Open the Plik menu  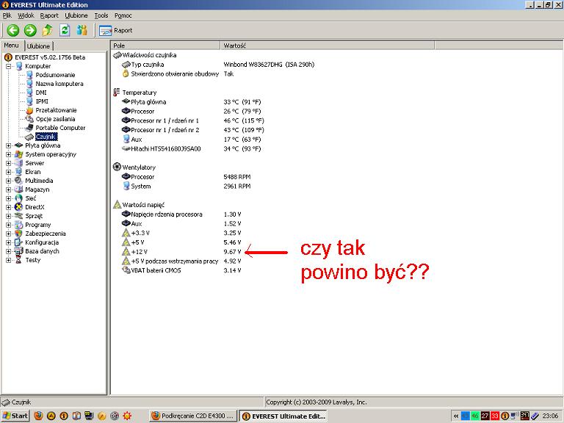click(x=7, y=15)
